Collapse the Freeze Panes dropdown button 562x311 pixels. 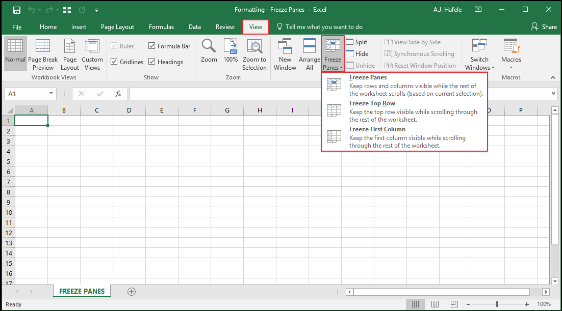pyautogui.click(x=333, y=53)
